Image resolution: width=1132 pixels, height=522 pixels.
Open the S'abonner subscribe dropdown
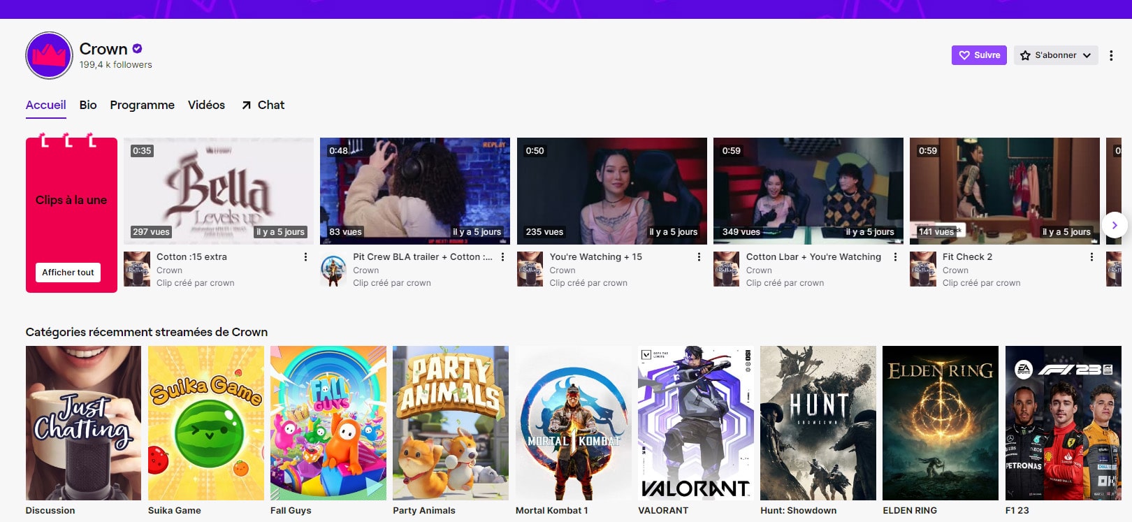(x=1056, y=55)
